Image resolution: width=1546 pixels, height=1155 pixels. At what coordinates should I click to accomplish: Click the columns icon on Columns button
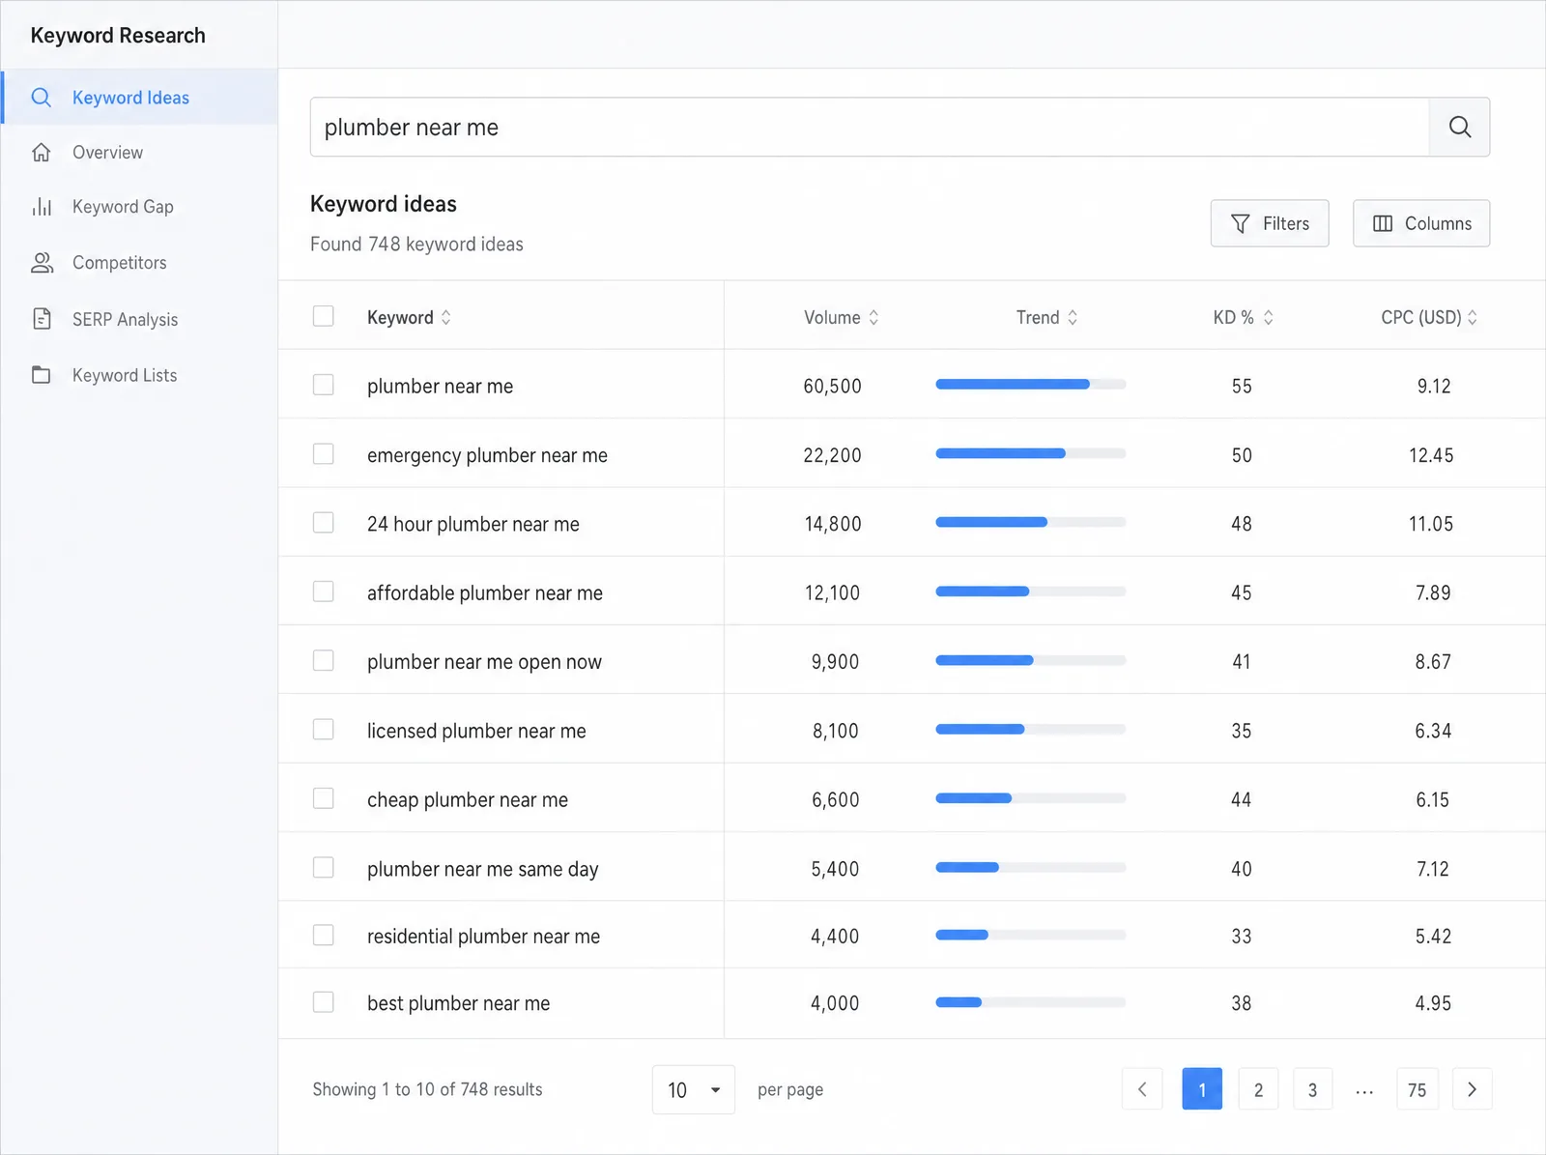[1383, 223]
